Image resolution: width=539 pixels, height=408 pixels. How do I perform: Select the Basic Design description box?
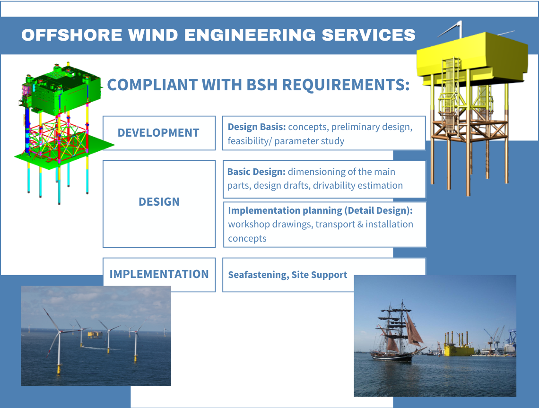[323, 179]
